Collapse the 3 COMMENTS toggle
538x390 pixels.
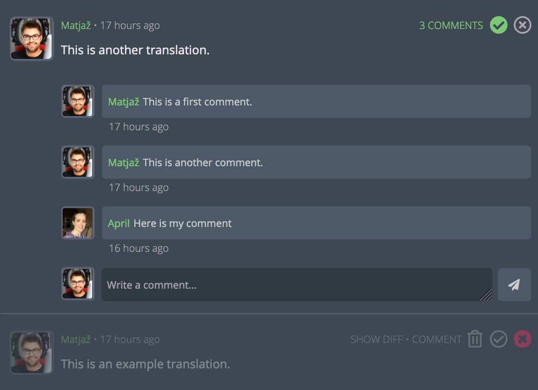tap(450, 26)
